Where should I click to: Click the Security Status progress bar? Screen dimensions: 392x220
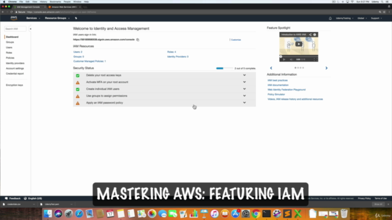click(225, 68)
